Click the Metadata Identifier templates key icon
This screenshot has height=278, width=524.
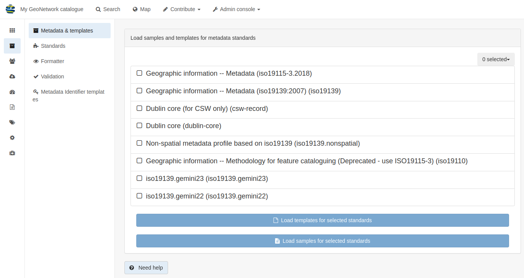pos(36,92)
